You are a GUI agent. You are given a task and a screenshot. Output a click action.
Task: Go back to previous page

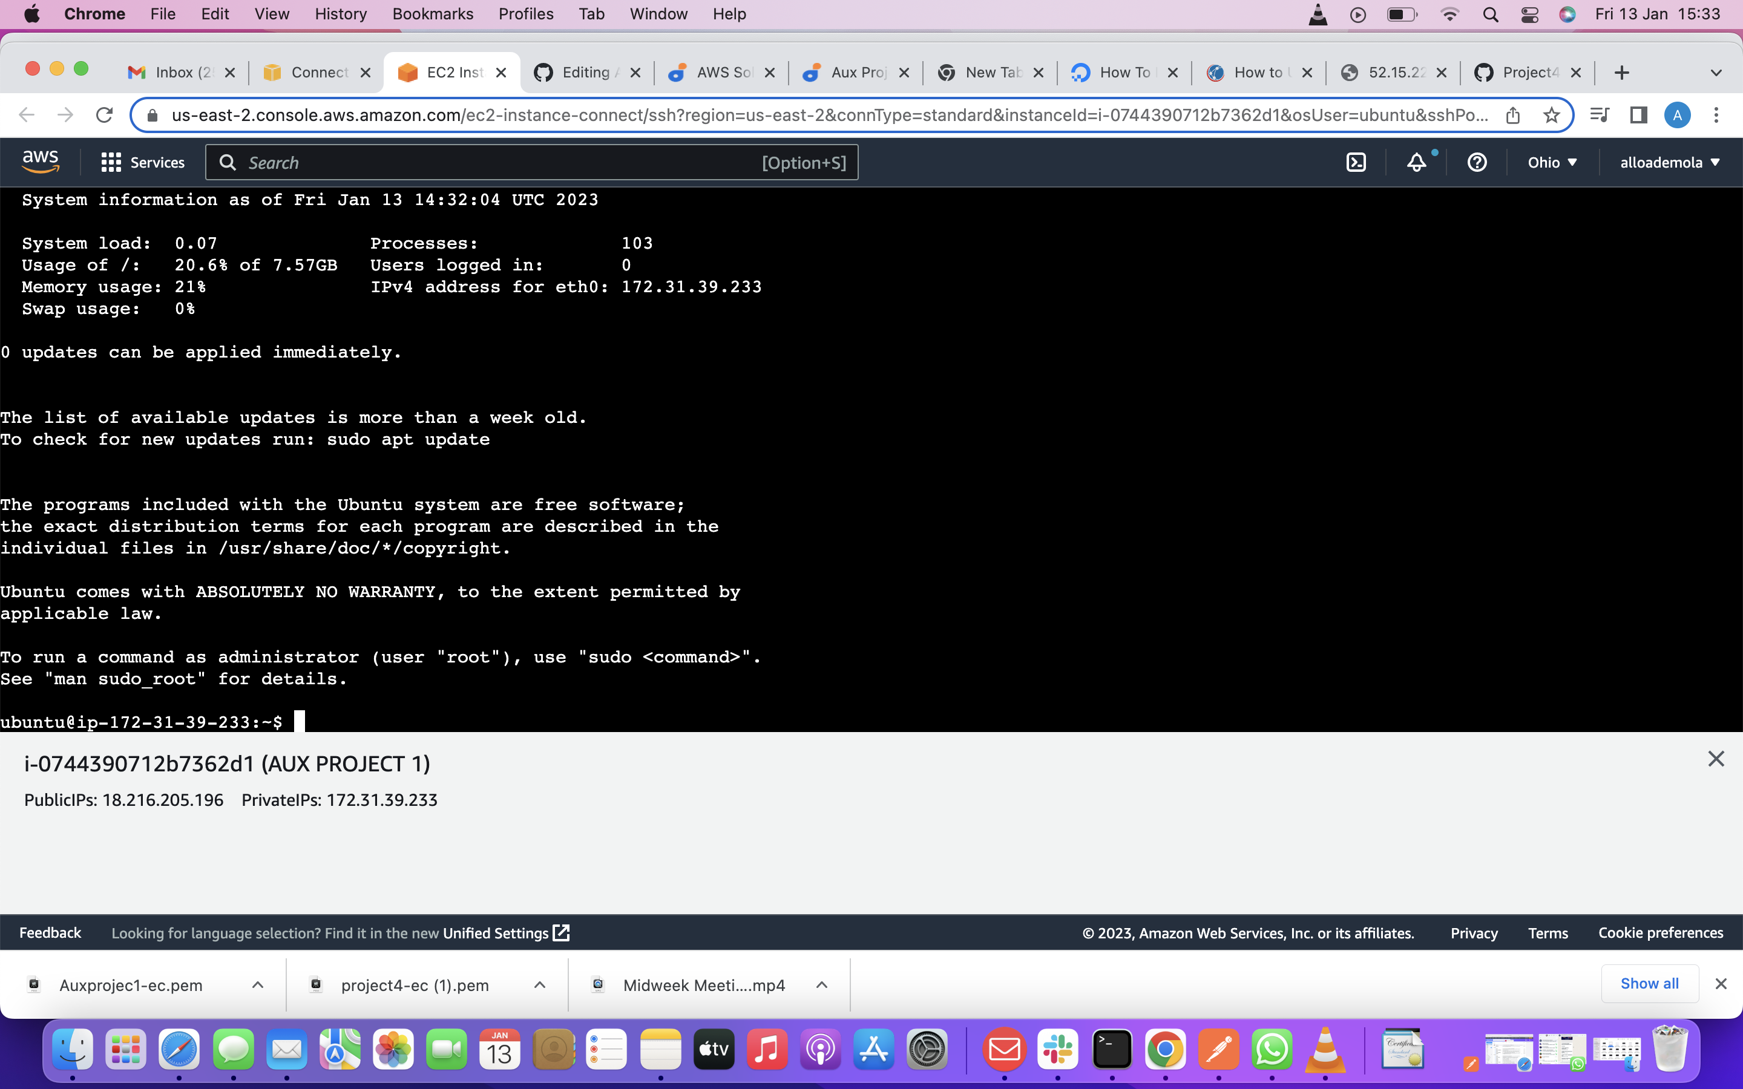coord(27,115)
